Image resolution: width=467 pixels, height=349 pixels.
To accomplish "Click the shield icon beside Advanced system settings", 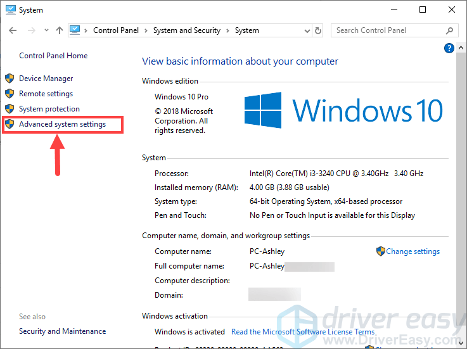I will (10, 124).
